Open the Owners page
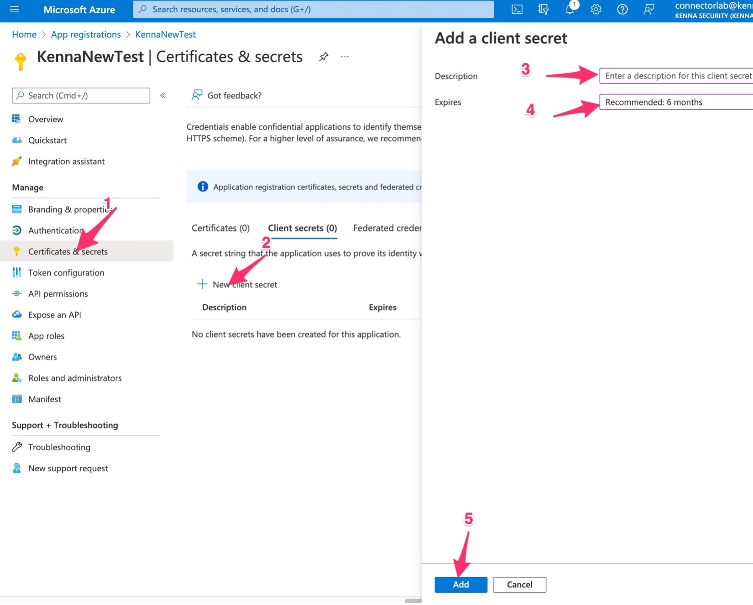 pyautogui.click(x=42, y=357)
